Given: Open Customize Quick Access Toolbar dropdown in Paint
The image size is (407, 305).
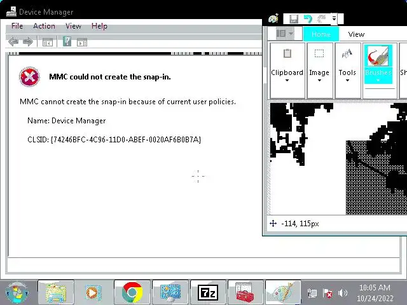Looking at the screenshot, I should click(x=334, y=18).
